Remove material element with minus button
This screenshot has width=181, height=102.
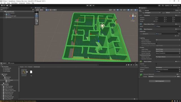point(178,36)
